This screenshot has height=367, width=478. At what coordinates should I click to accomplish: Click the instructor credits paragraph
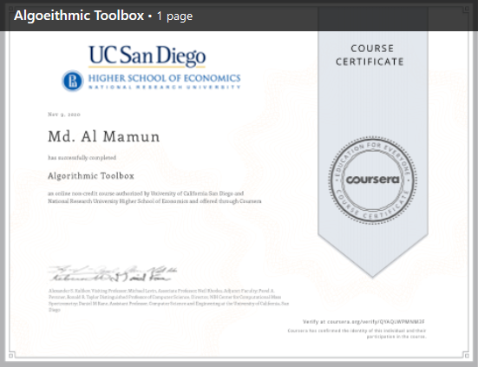(168, 300)
